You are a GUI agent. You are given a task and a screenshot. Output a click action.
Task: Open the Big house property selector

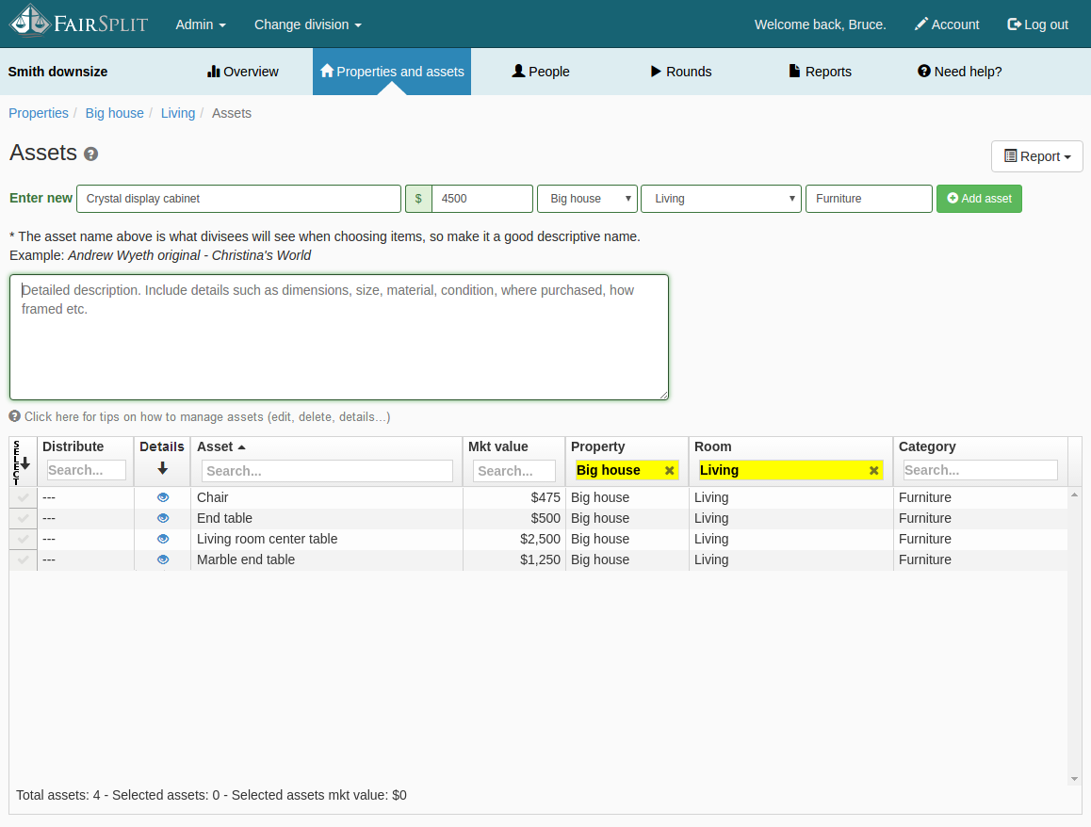click(587, 199)
